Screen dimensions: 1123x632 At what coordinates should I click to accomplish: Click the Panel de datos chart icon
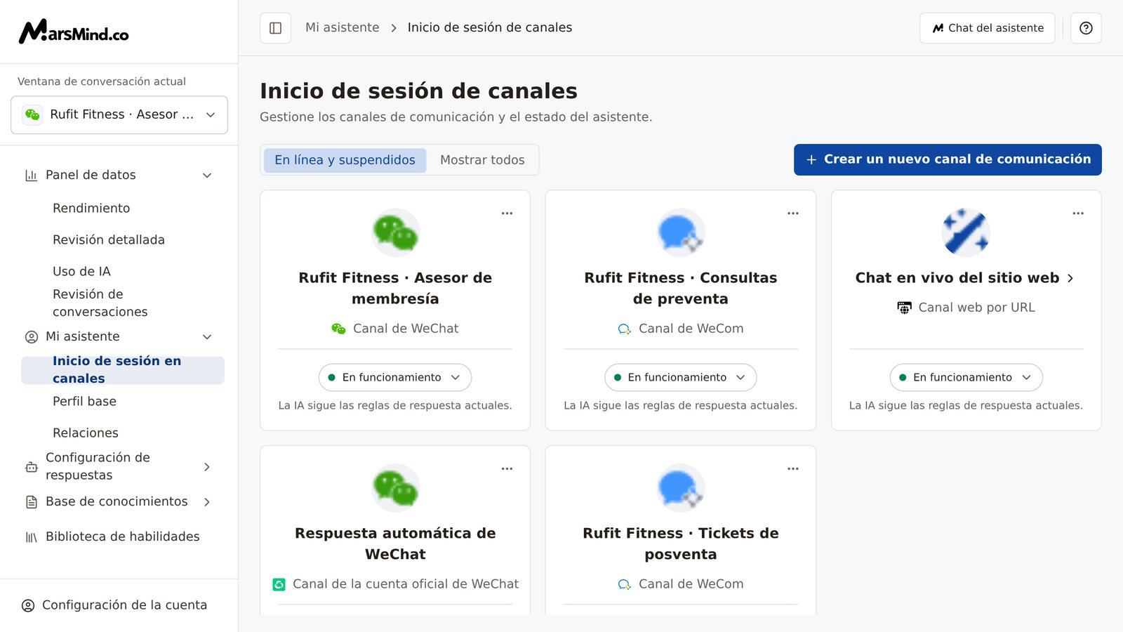point(31,176)
